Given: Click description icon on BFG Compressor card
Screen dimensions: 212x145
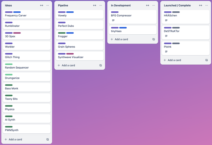Looking at the screenshot, I should click(113, 20).
